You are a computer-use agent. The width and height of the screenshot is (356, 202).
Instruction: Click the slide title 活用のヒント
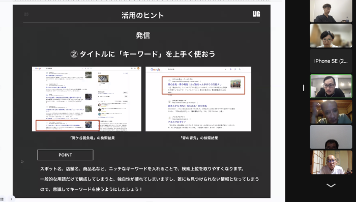pos(142,15)
